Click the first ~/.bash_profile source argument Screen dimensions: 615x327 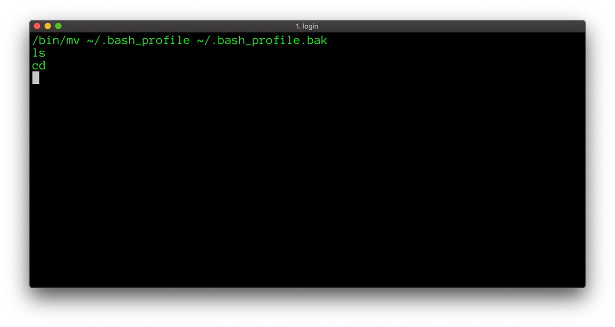(x=138, y=41)
